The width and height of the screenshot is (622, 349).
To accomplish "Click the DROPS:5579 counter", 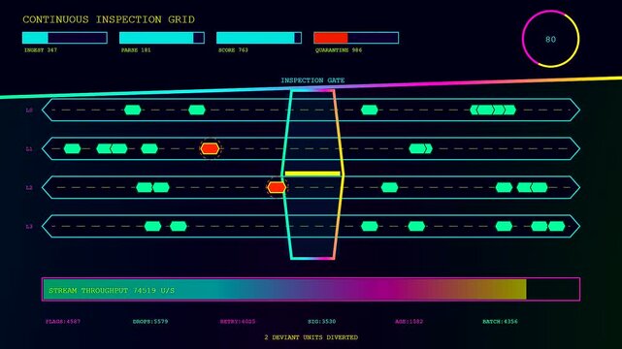I will (x=150, y=321).
